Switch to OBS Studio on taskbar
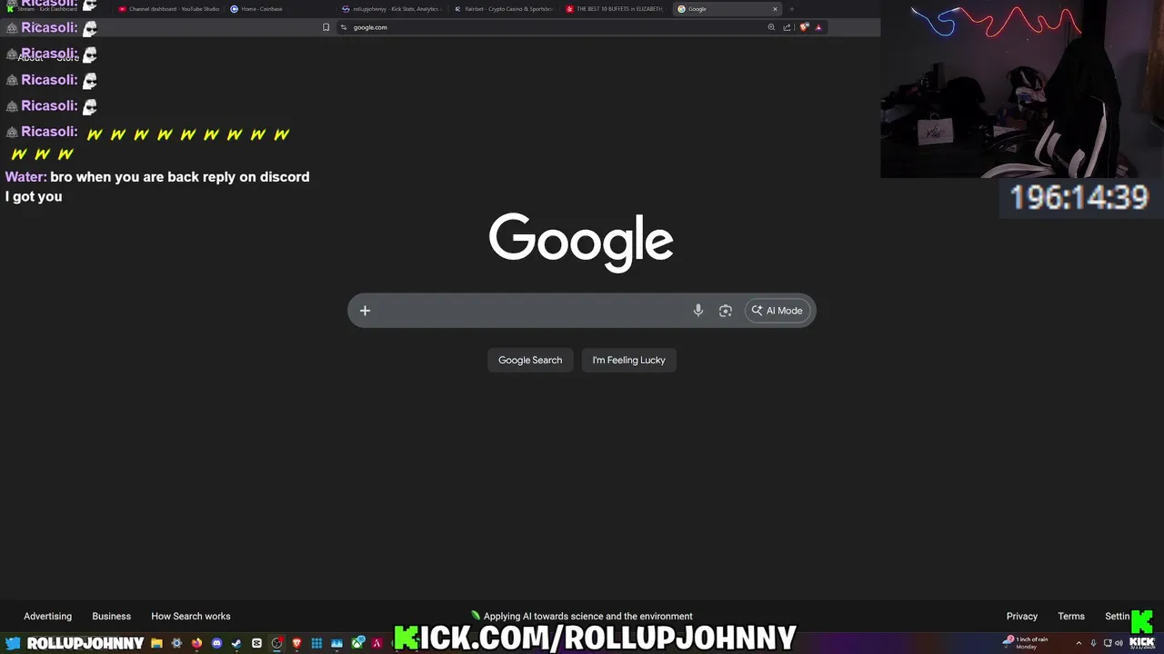Screen dimensions: 1164x654 pyautogui.click(x=277, y=643)
